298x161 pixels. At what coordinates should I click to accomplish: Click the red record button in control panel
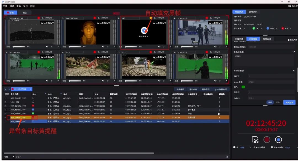pos(267,140)
